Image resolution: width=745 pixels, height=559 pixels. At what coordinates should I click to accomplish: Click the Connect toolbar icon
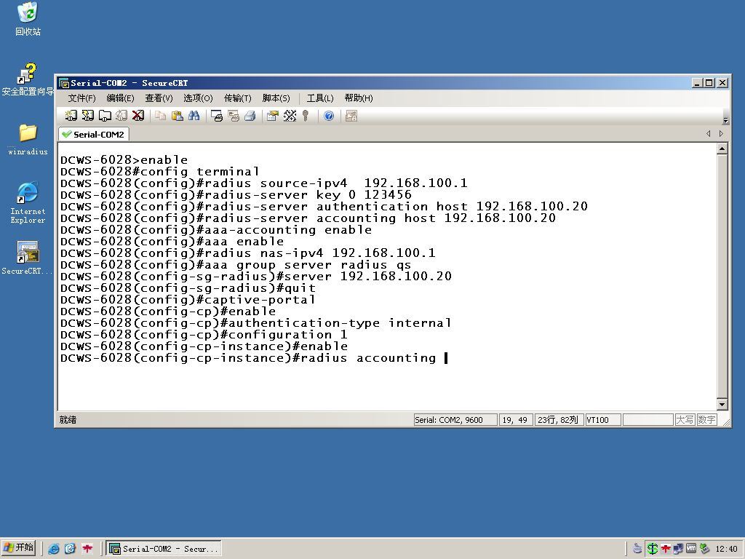71,116
